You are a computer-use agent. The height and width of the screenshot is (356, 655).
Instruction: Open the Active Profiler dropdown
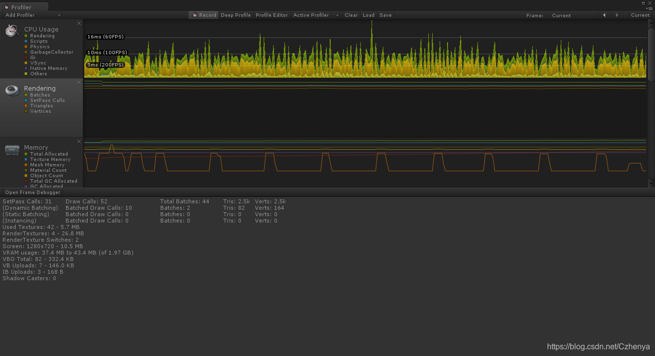click(x=316, y=15)
